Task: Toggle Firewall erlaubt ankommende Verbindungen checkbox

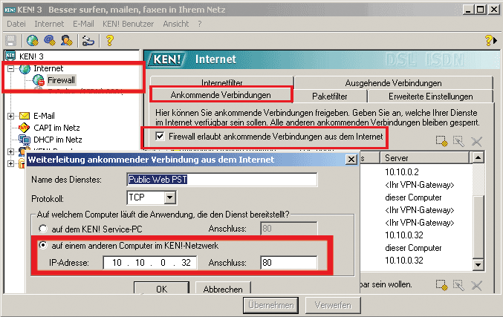Action: pos(160,137)
